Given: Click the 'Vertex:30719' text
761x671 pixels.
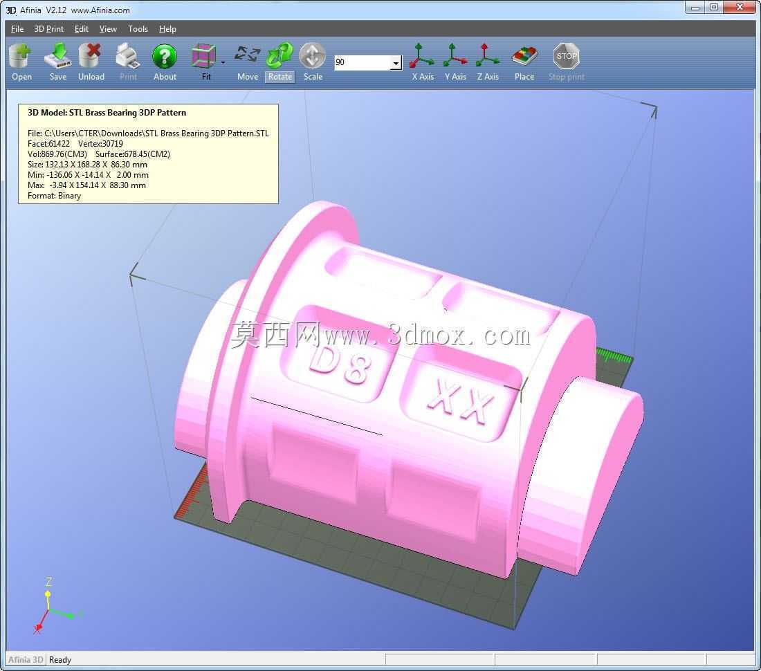Looking at the screenshot, I should click(100, 144).
